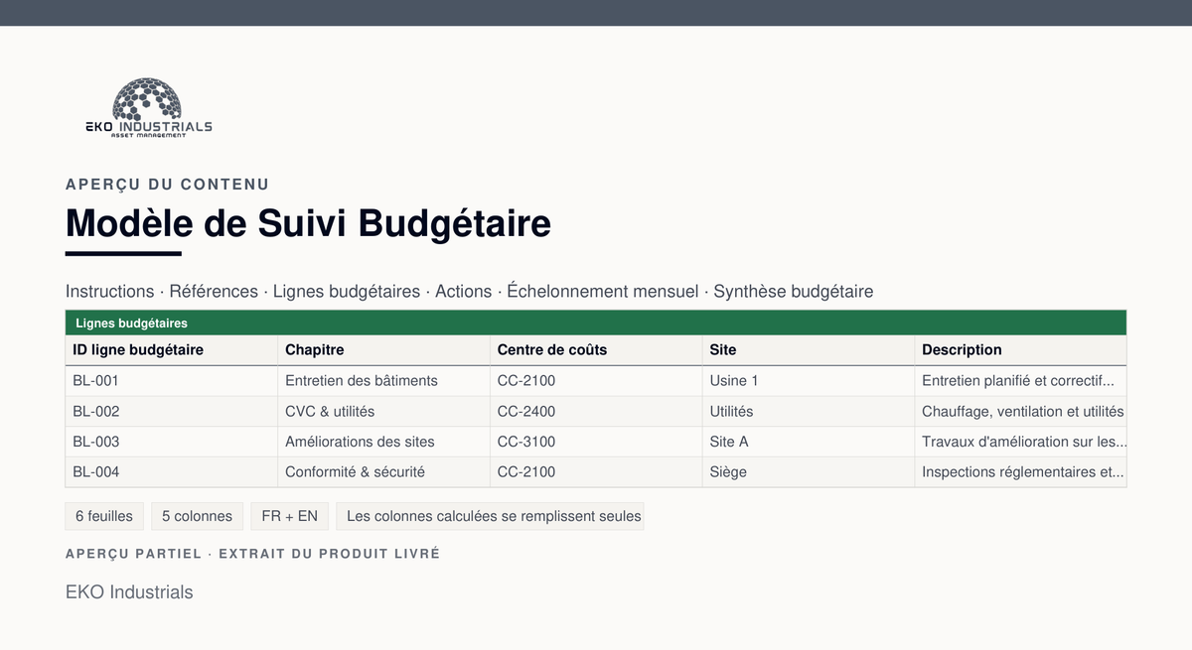Select the ID ligne budgétaire column header
The height and width of the screenshot is (650, 1192).
point(172,350)
